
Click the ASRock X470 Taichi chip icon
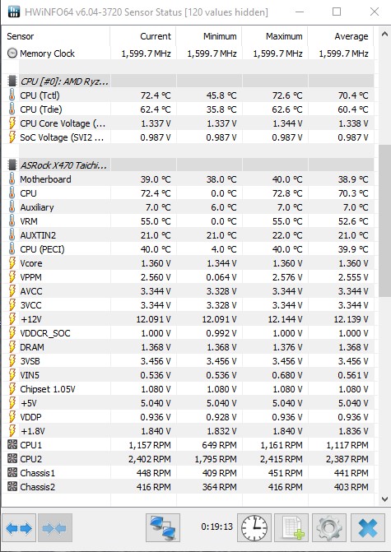(12, 165)
